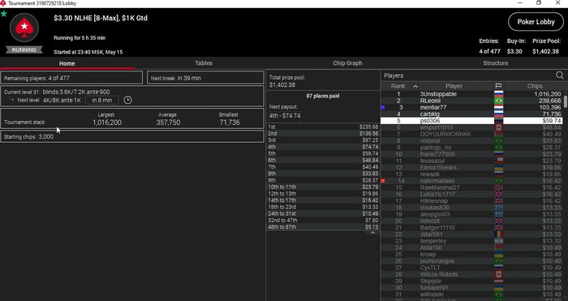Screen dimensions: 568x301
Task: Switch to the Home tab
Action: tap(67, 63)
